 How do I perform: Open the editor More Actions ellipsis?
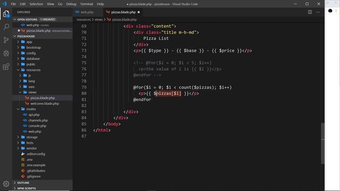(x=318, y=12)
